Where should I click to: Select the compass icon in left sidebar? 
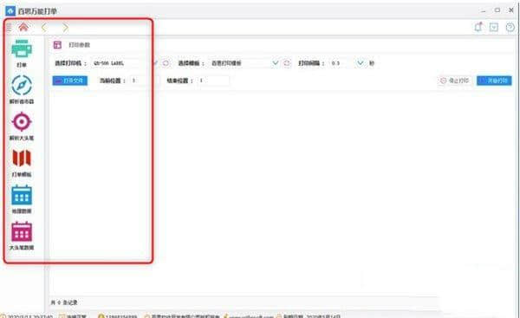point(22,86)
